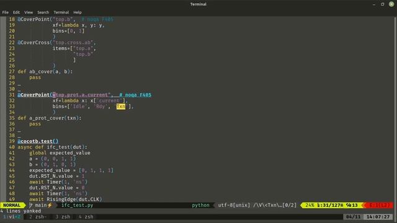Click 'b = (0, 1, 0, 1)' on line 43
Viewport: 397px width, 223px height.
tap(52, 165)
